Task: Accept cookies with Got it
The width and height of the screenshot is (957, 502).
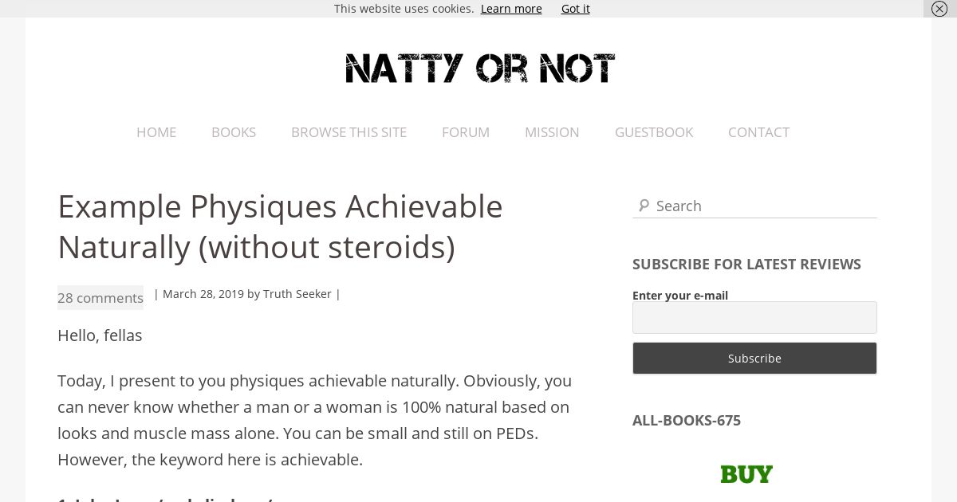Action: coord(576,9)
